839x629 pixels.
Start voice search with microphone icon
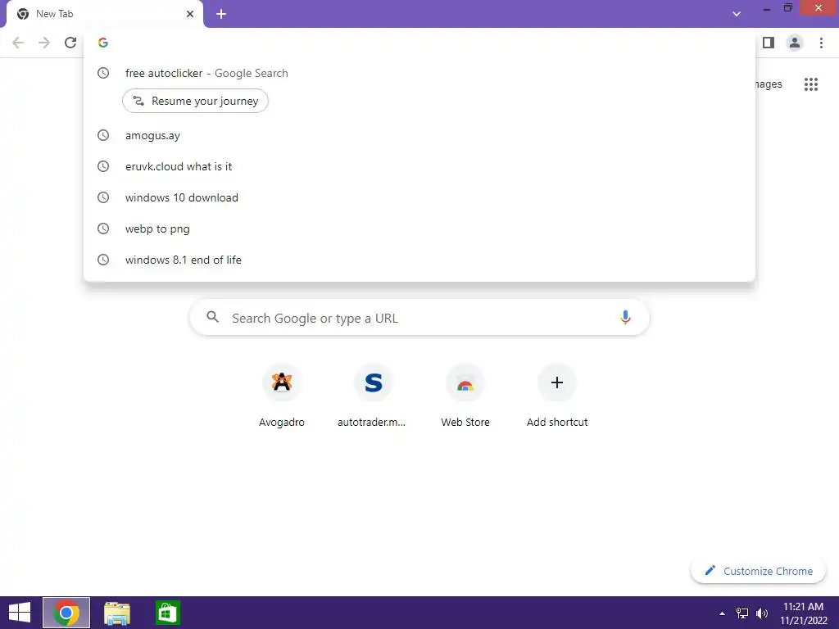coord(625,318)
